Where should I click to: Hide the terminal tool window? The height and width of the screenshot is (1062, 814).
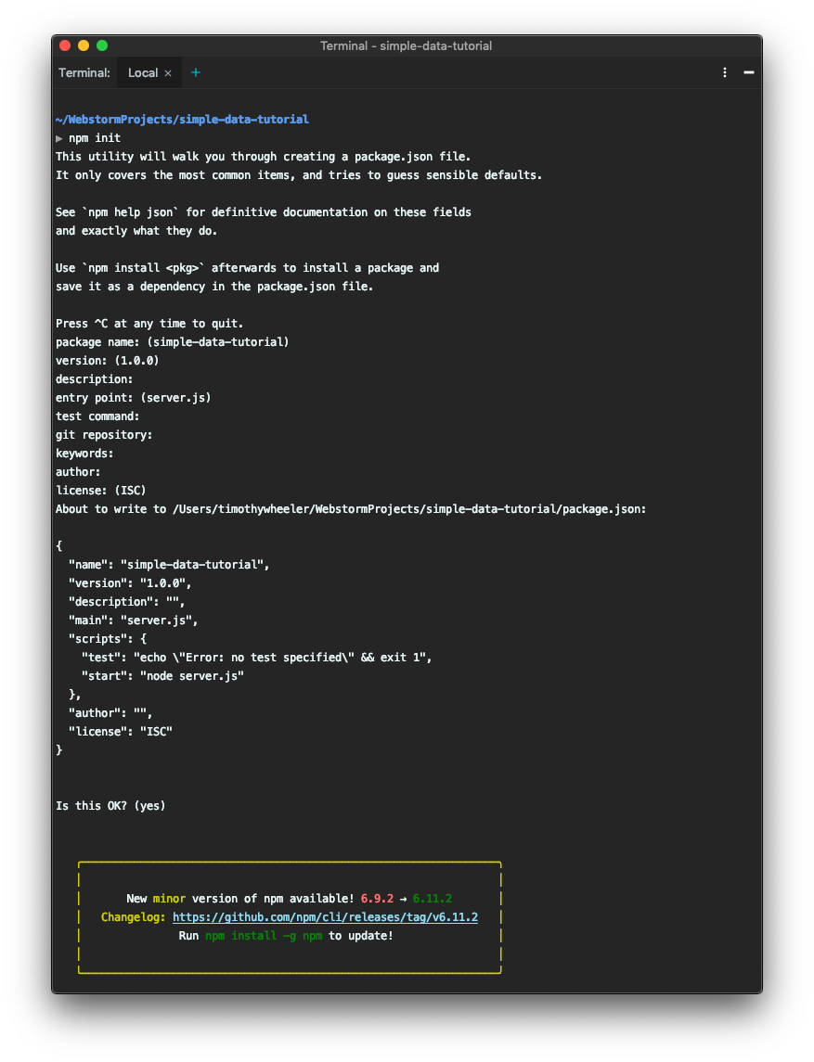749,72
